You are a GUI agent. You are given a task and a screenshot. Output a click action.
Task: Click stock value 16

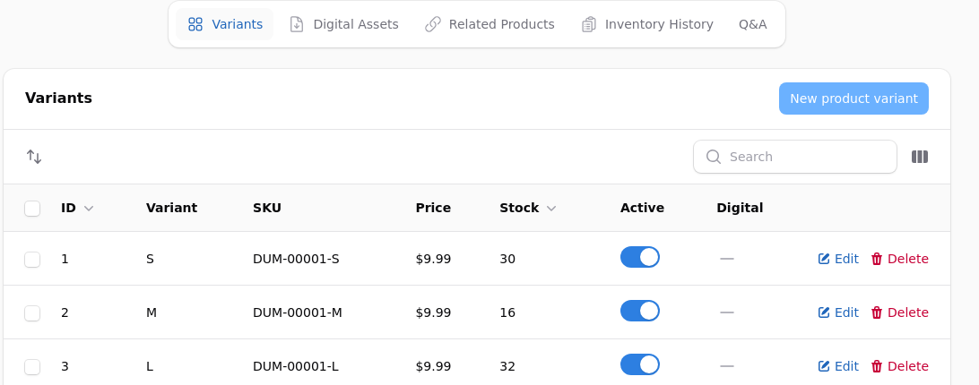click(507, 312)
